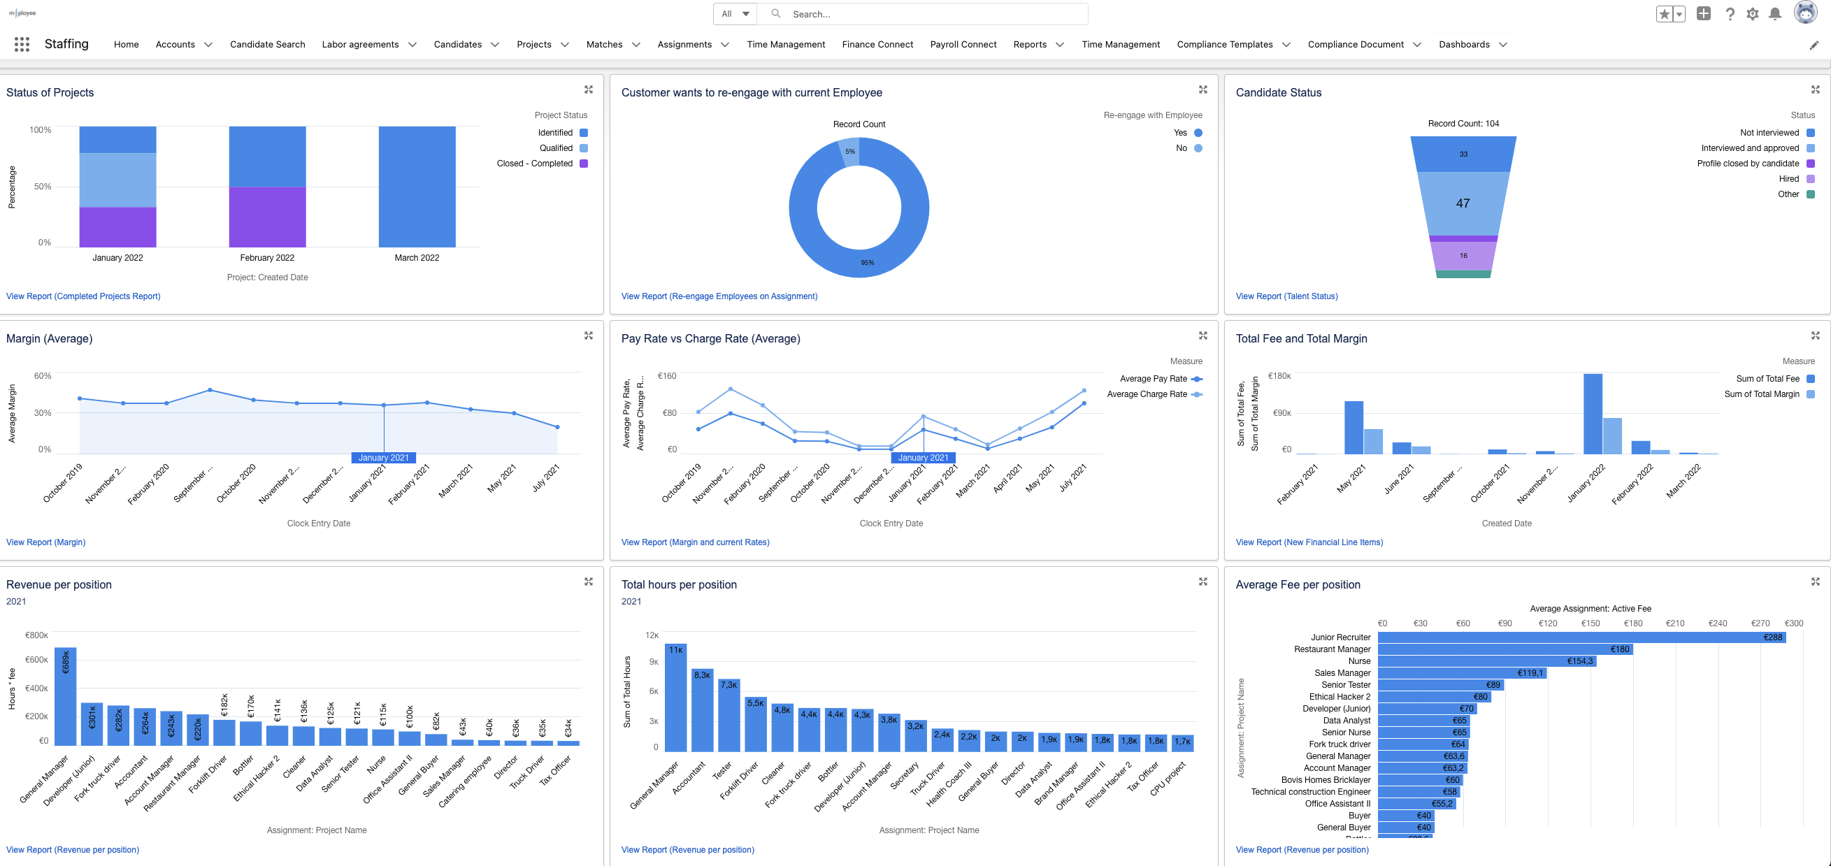Toggle the Other status legend swatch
The image size is (1831, 866).
point(1811,194)
